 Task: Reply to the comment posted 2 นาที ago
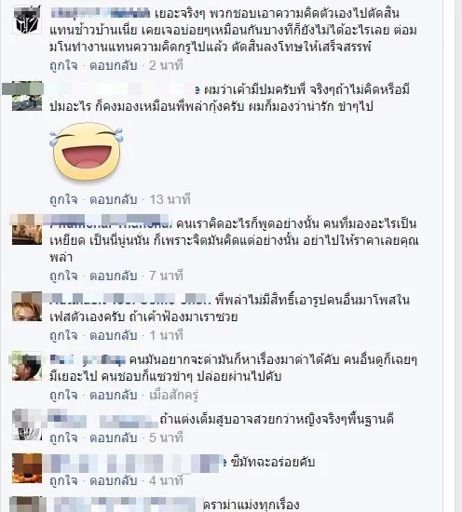[x=113, y=66]
